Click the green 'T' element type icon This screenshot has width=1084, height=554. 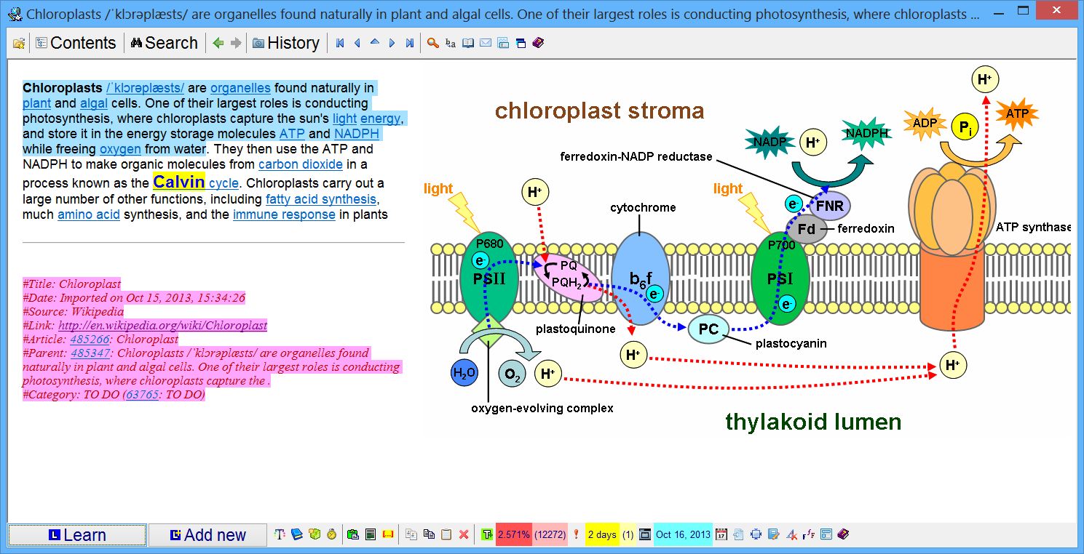click(487, 534)
